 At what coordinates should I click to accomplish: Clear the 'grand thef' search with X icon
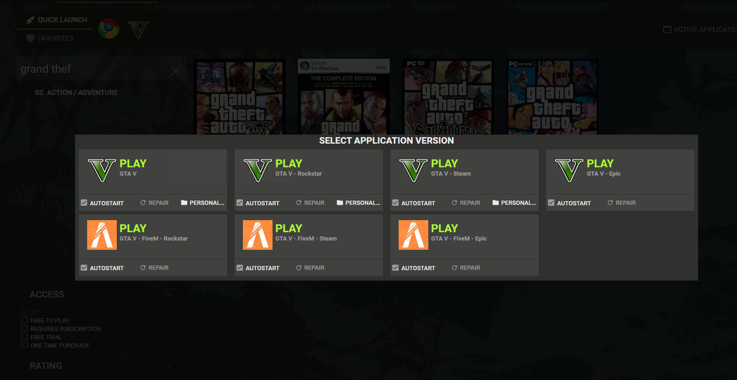pyautogui.click(x=175, y=71)
